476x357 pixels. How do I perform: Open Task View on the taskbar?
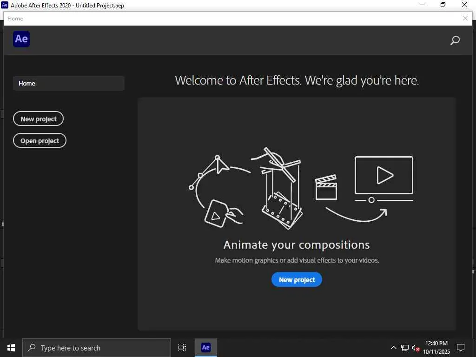182,348
